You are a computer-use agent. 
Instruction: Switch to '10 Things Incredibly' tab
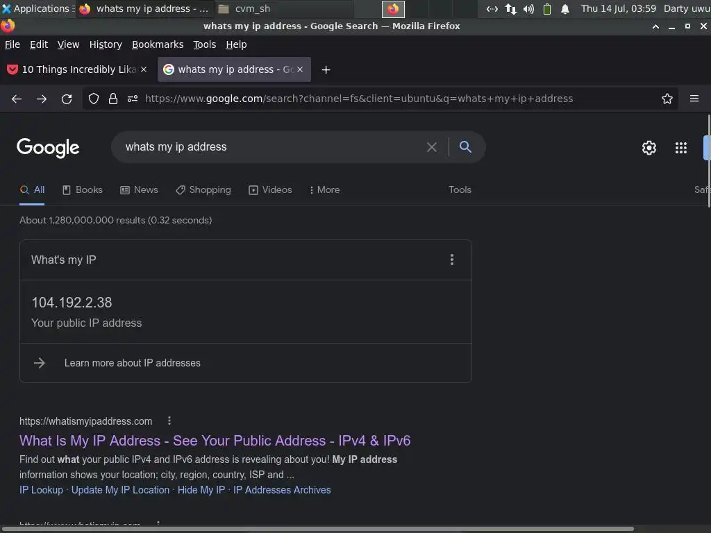(77, 69)
